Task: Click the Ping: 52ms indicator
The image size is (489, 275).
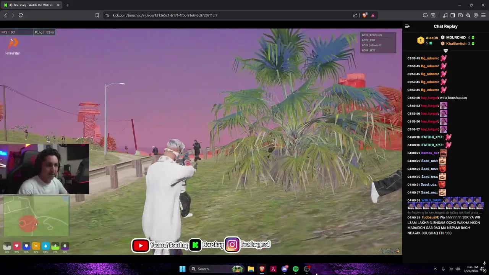Action: point(44,32)
